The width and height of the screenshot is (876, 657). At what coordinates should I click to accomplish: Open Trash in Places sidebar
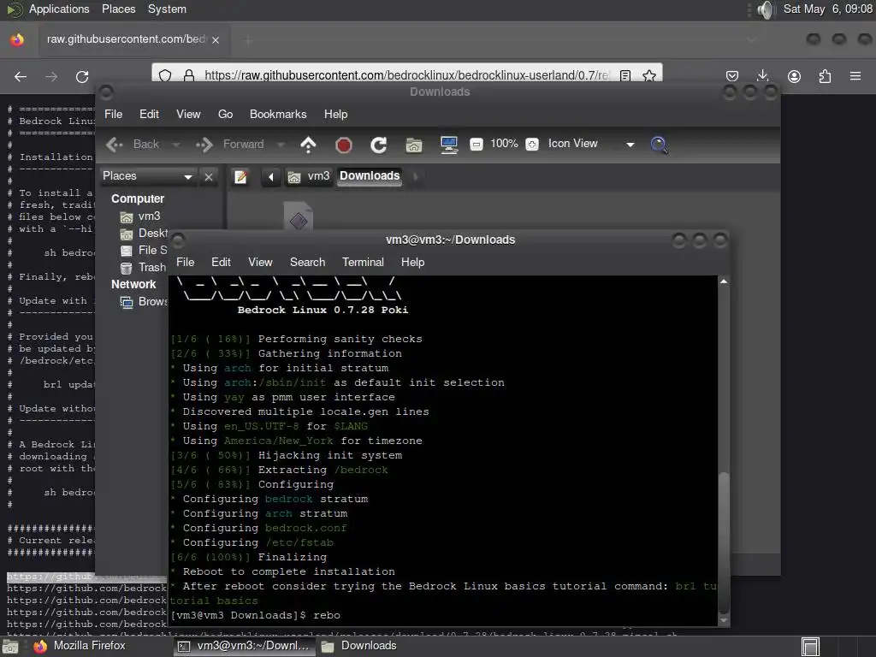pos(144,268)
